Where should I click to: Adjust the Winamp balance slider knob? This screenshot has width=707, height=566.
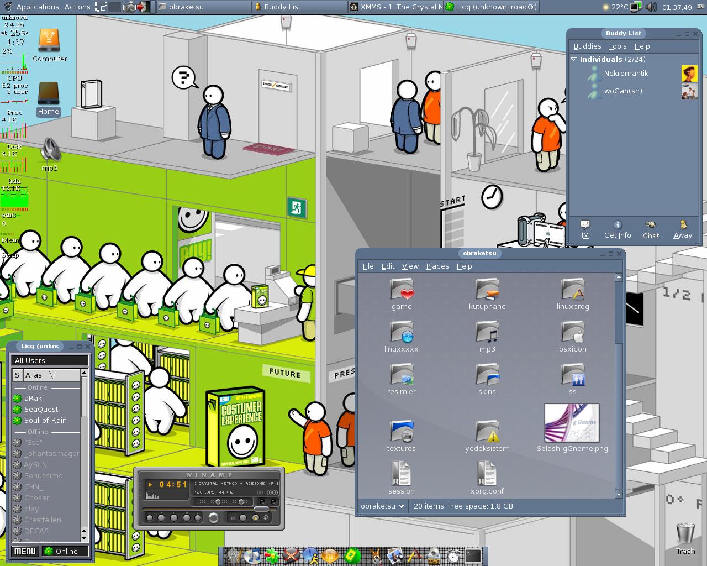point(241,502)
